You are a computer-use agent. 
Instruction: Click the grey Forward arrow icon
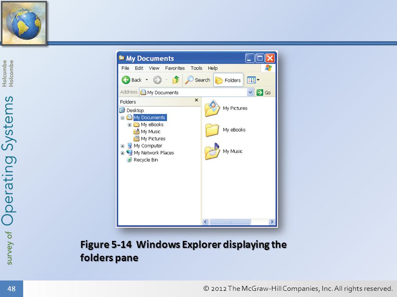point(157,80)
